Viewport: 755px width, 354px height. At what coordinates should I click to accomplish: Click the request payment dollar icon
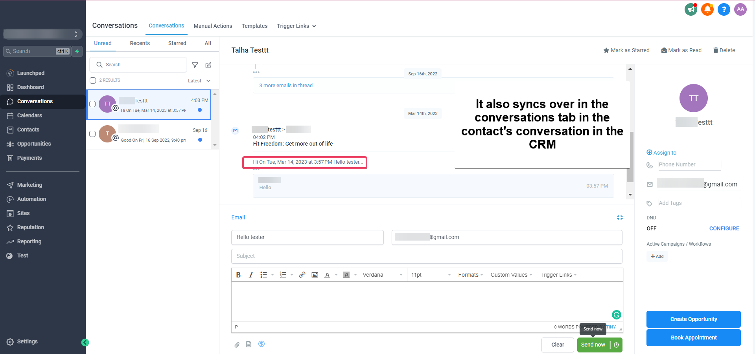pos(261,344)
